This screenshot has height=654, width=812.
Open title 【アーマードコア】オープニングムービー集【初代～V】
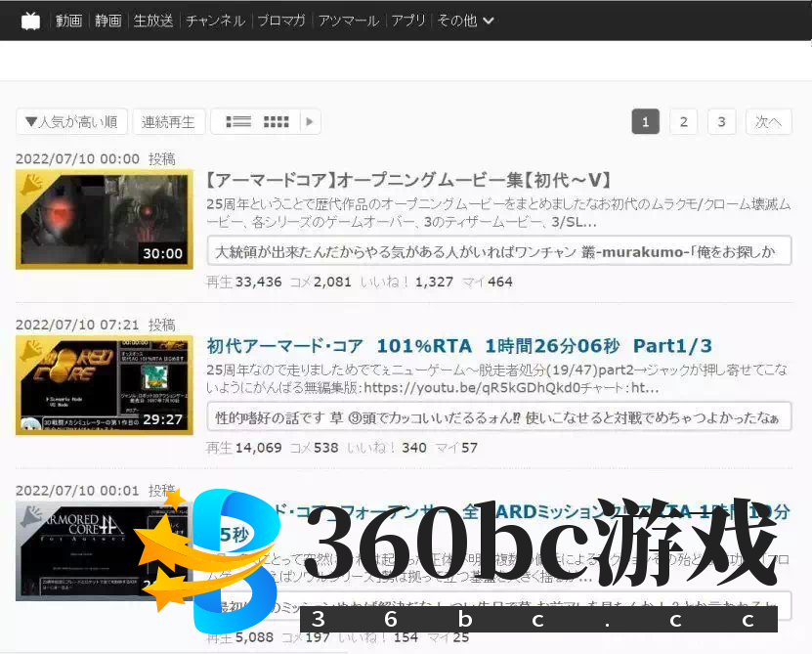coord(408,180)
